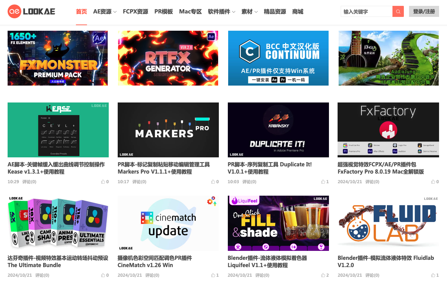Open the FxFactory thumbnail
This screenshot has height=284, width=447.
pyautogui.click(x=388, y=130)
